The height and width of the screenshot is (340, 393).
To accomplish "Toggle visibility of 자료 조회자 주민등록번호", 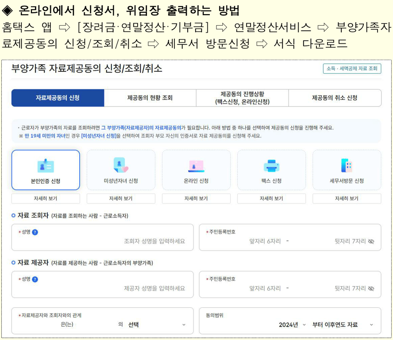I will point(371,241).
